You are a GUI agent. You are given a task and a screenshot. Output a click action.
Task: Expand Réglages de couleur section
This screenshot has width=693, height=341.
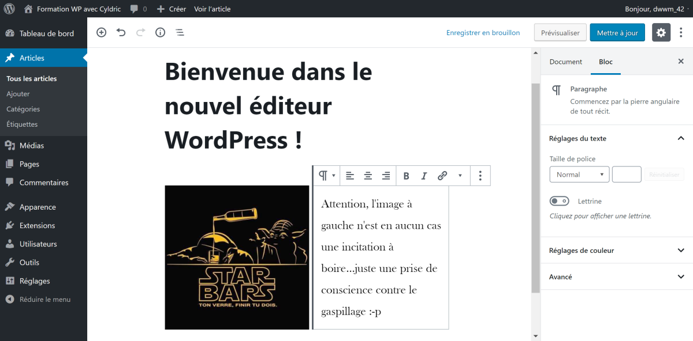616,251
